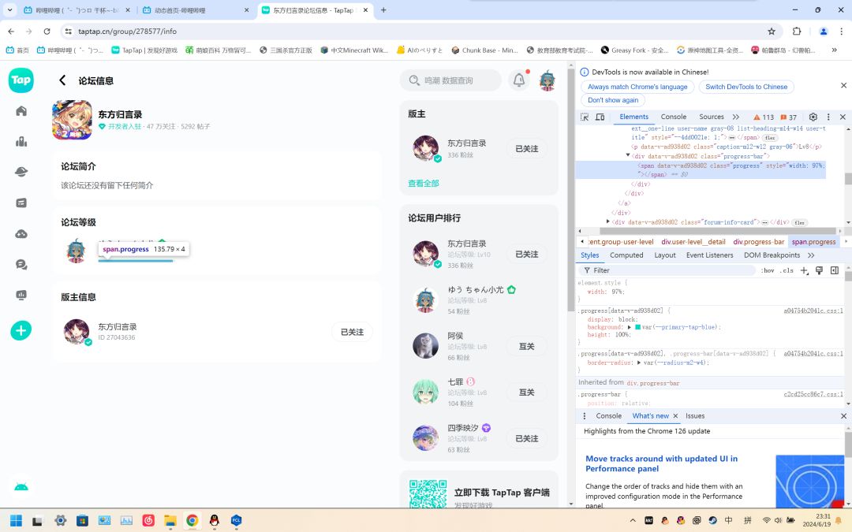Click the 37 issues counter

(x=788, y=117)
